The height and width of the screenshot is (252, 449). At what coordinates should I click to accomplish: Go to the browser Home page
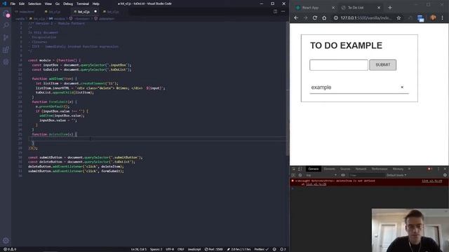click(x=324, y=17)
